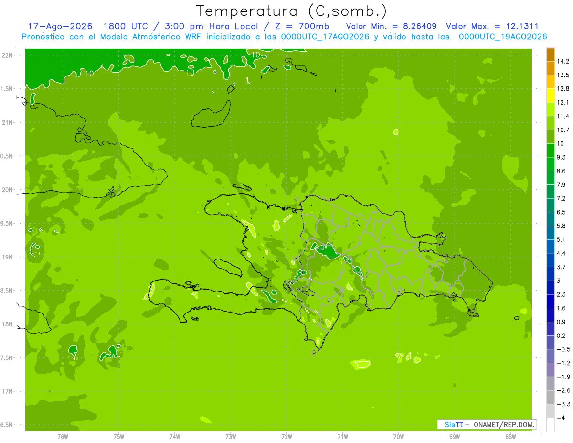Image resolution: width=573 pixels, height=443 pixels.
Task: Click the "72W" longitude label
Action: [286, 436]
